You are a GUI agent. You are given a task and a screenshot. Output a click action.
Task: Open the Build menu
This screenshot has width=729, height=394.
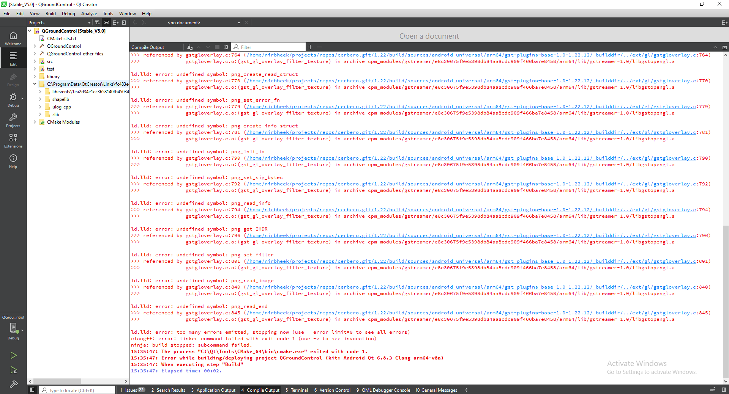[50, 14]
